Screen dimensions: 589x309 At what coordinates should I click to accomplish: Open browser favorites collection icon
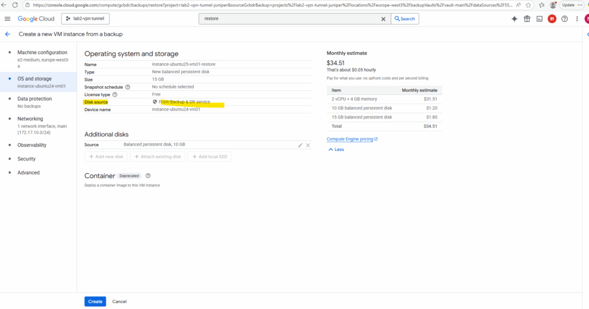(x=541, y=5)
